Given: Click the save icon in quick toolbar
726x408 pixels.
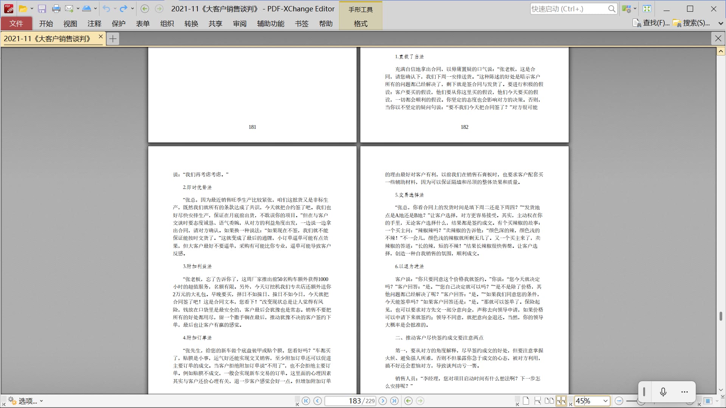Looking at the screenshot, I should [42, 9].
